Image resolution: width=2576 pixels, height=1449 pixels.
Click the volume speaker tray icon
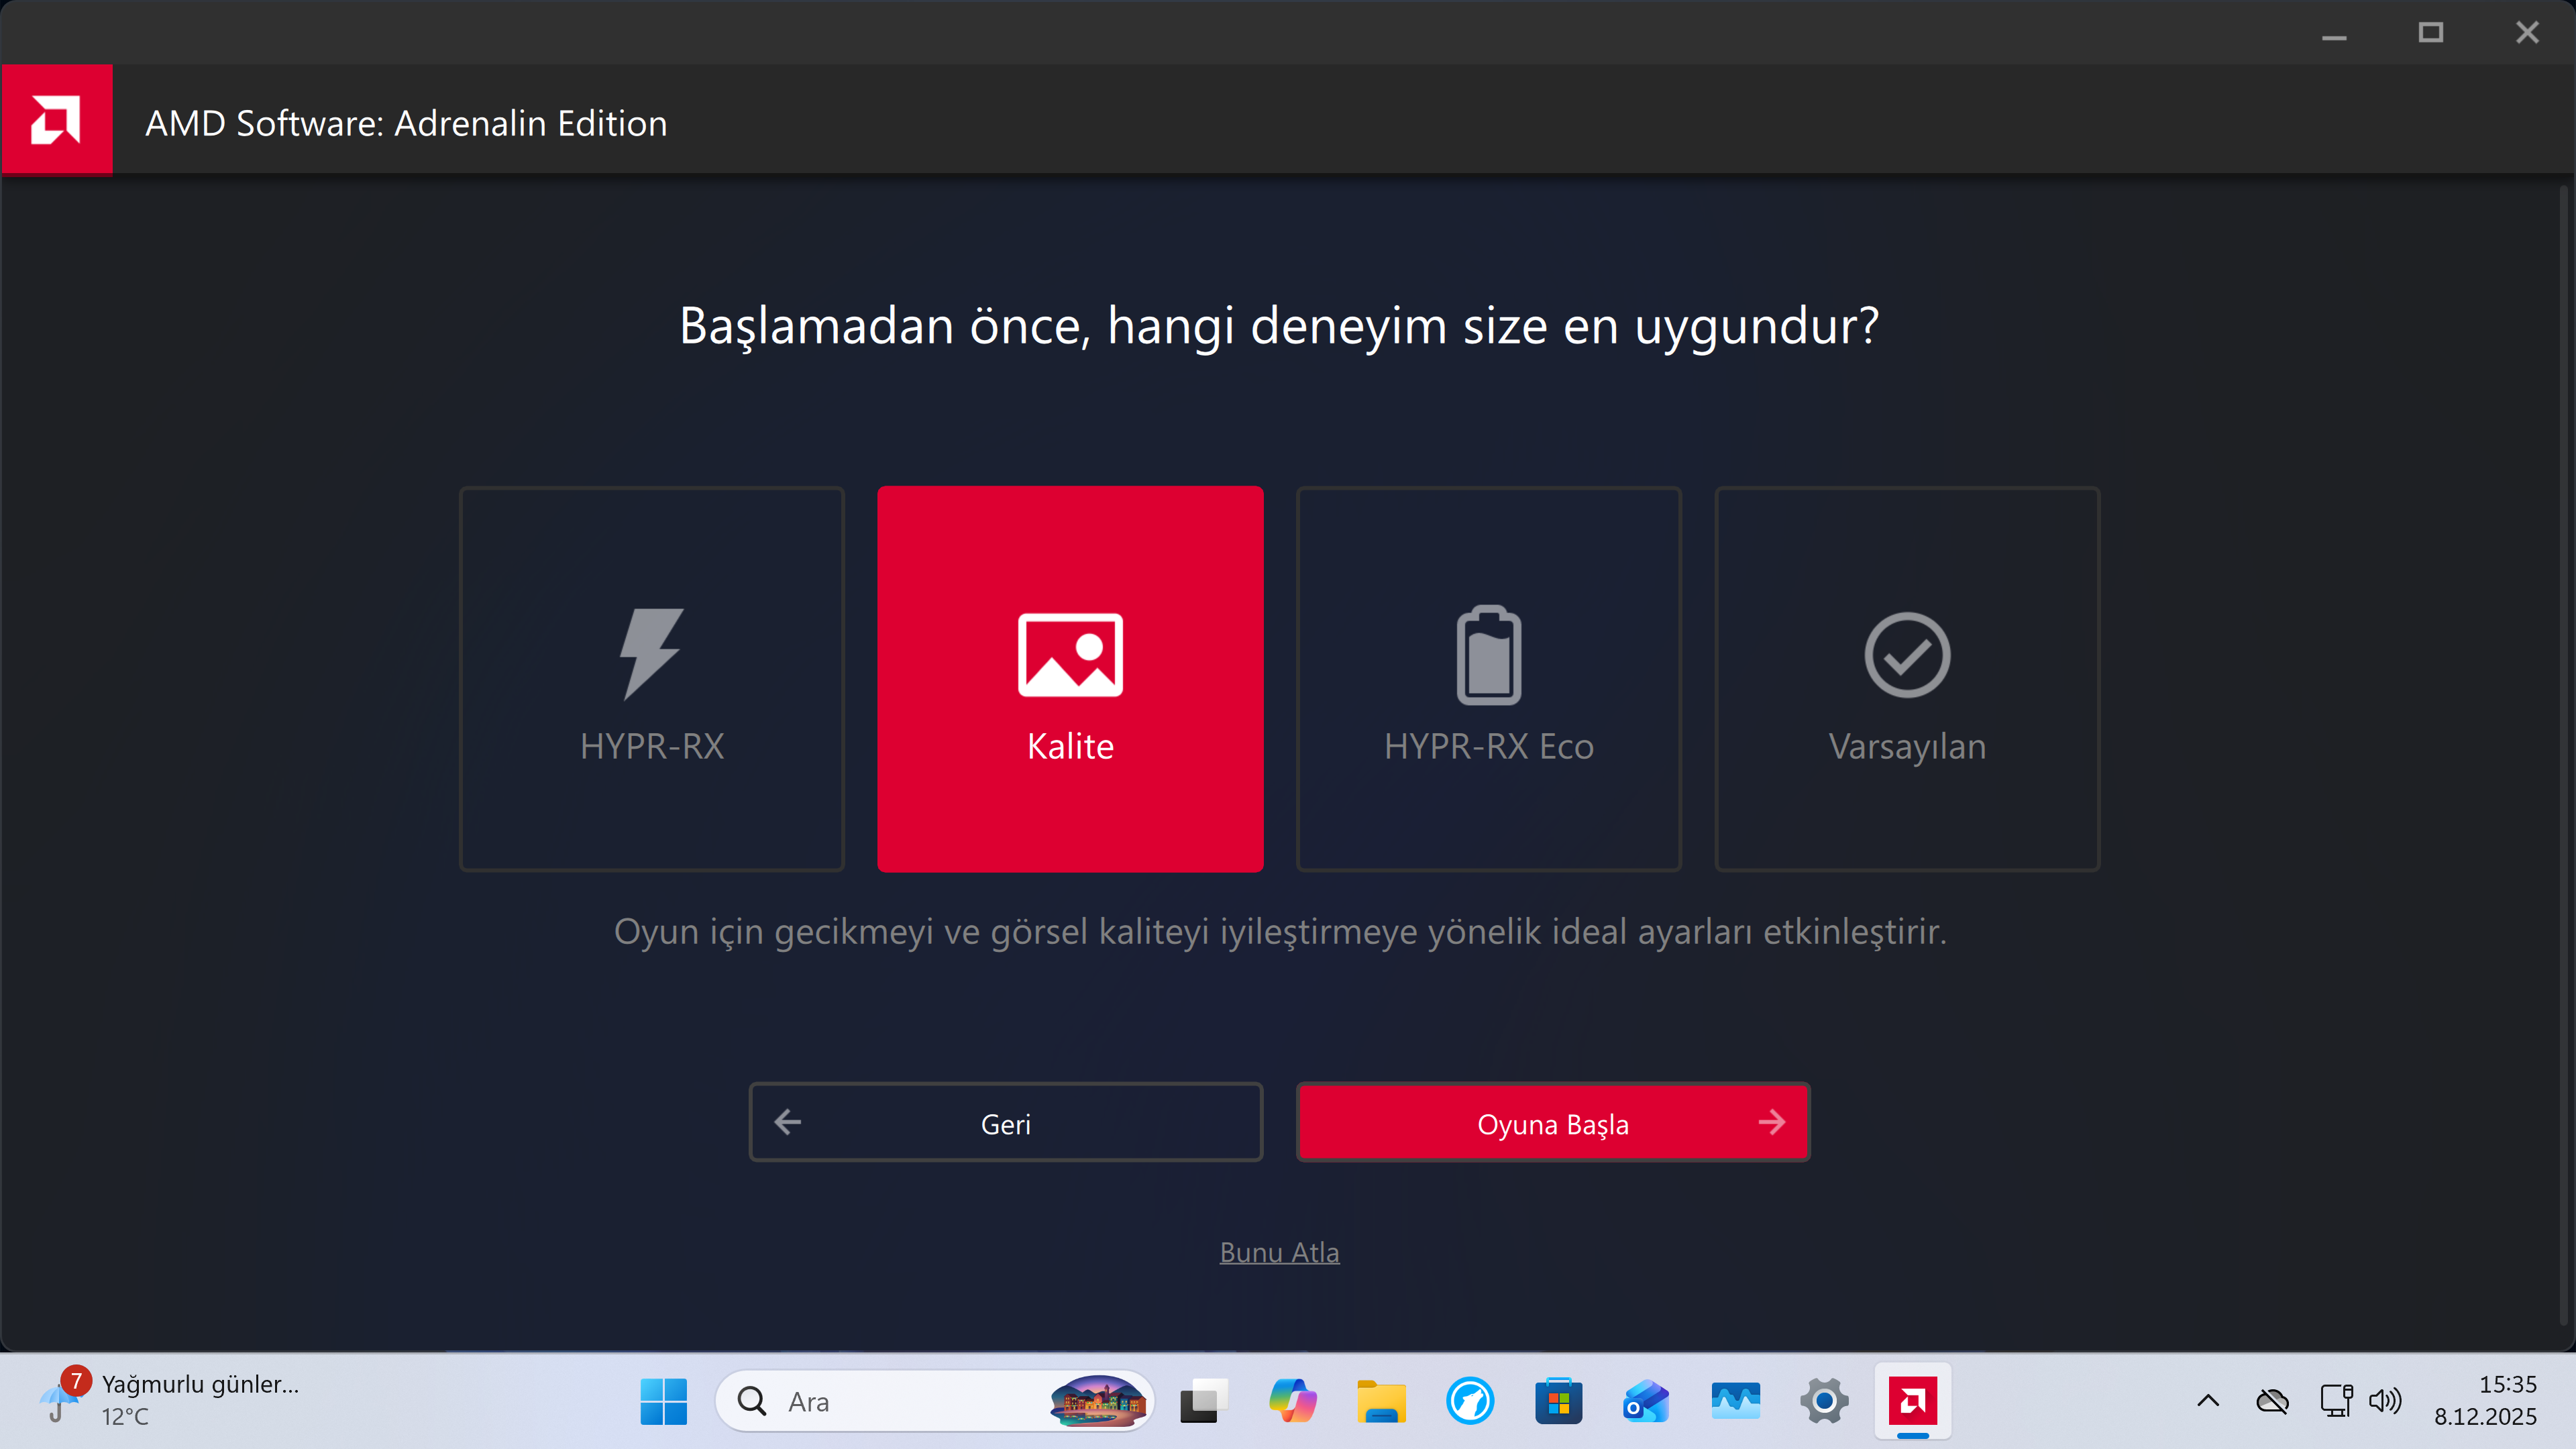(2386, 1401)
